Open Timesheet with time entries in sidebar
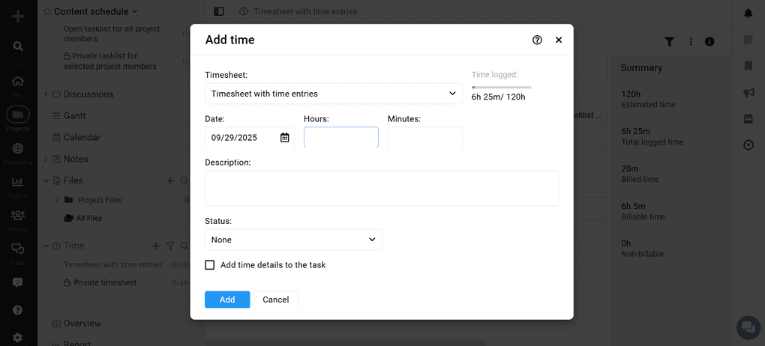This screenshot has height=346, width=765. (x=113, y=264)
